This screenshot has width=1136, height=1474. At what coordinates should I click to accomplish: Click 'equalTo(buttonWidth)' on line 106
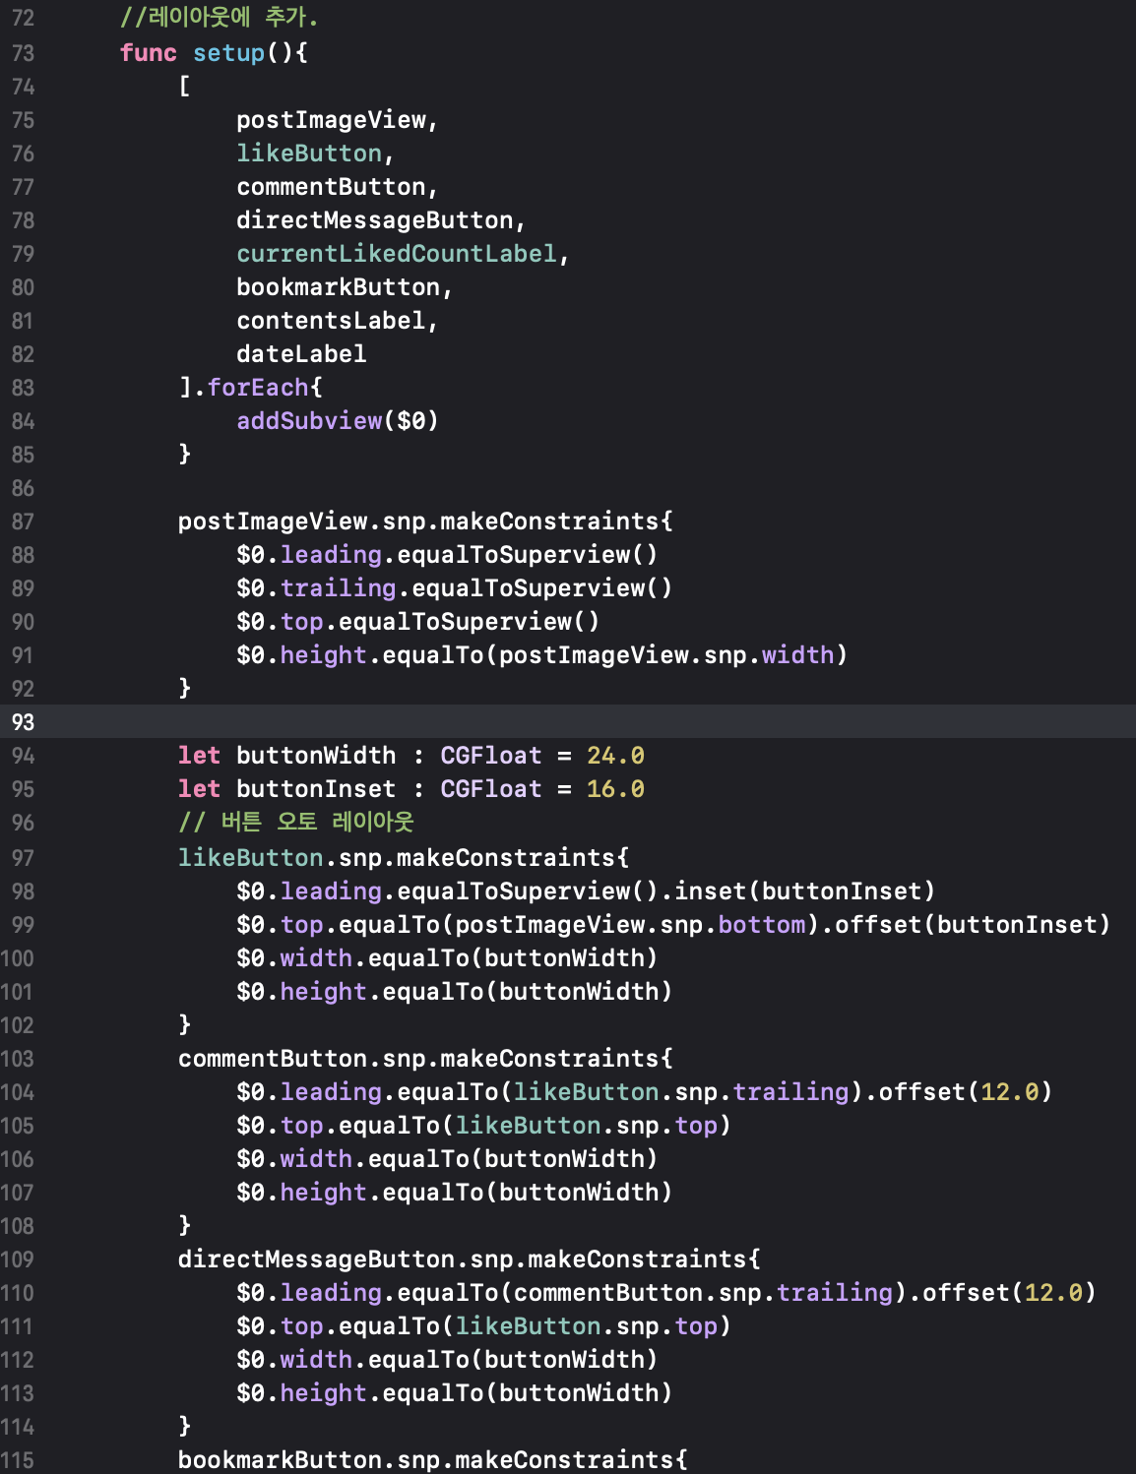pyautogui.click(x=512, y=1159)
